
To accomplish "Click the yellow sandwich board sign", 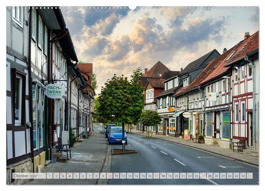I will (x=187, y=134).
